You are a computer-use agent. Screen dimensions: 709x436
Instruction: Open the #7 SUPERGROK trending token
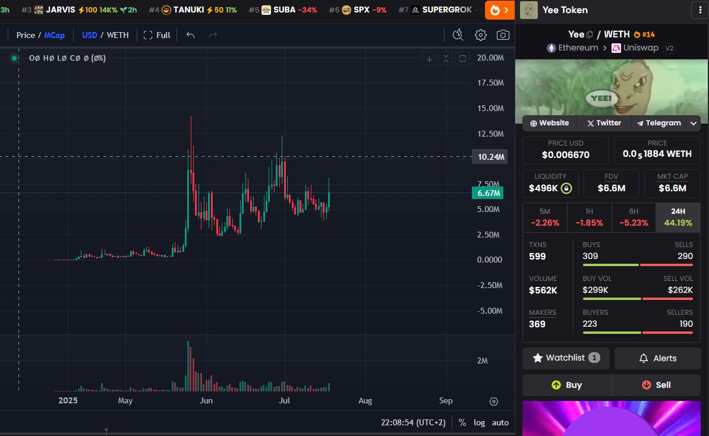[439, 10]
